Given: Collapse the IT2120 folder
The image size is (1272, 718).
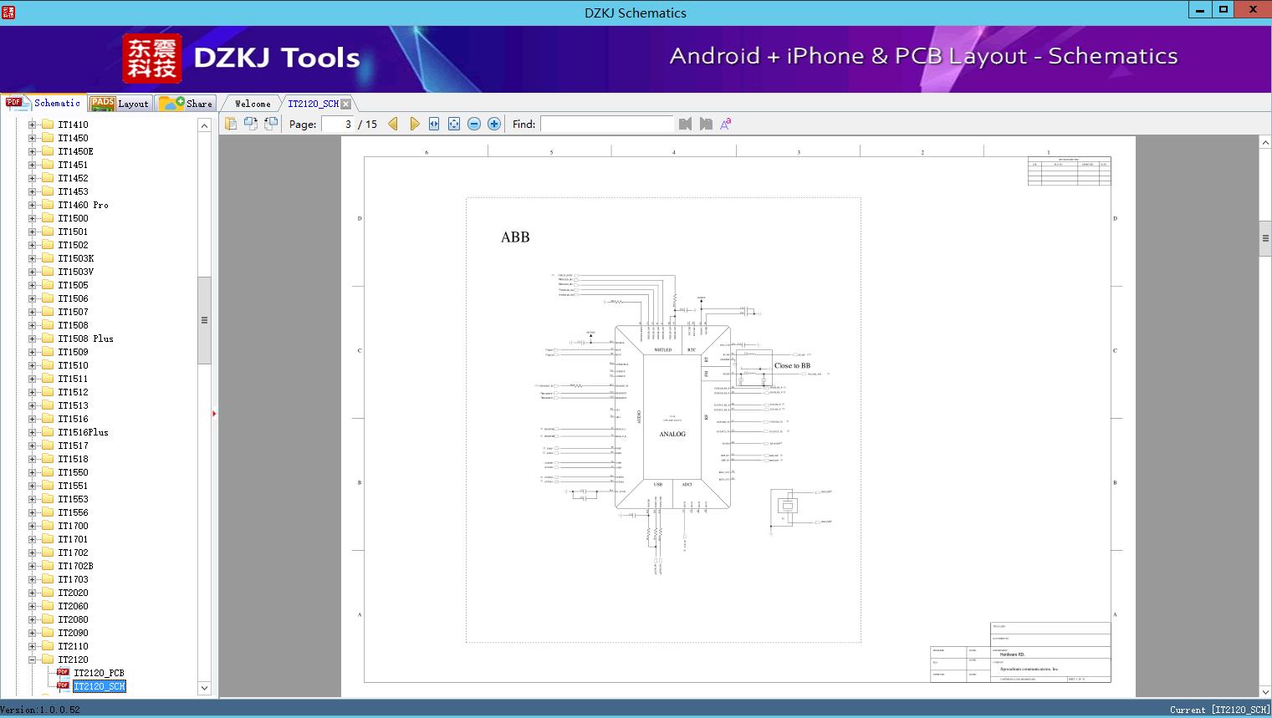Looking at the screenshot, I should [32, 659].
